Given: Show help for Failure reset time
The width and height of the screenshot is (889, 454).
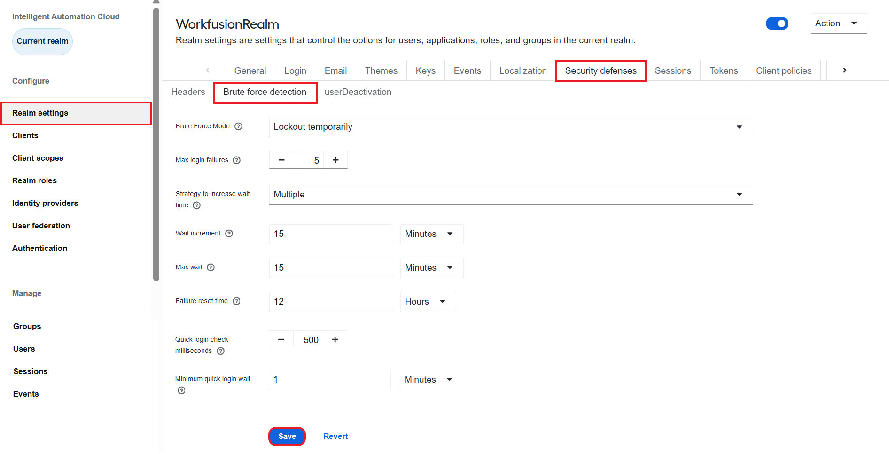Looking at the screenshot, I should [x=237, y=301].
